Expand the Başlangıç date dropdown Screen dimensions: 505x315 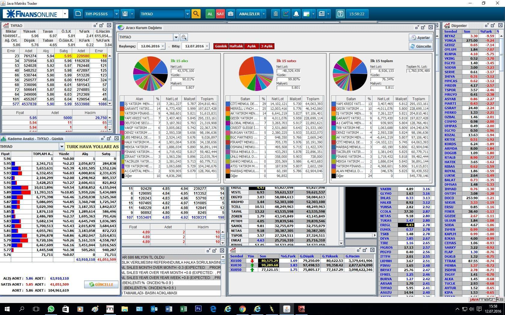tap(163, 46)
